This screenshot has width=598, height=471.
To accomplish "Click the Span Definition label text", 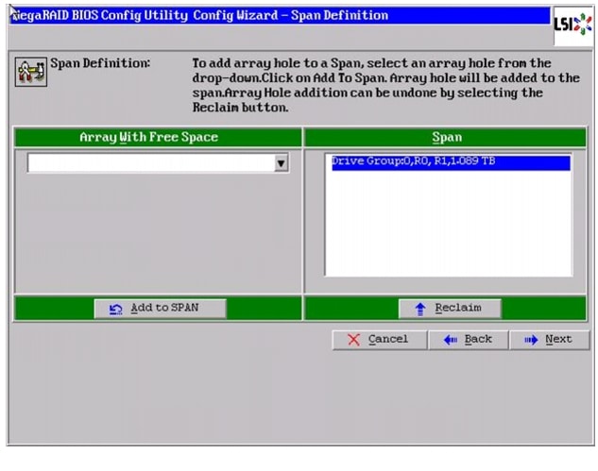I will pyautogui.click(x=100, y=63).
